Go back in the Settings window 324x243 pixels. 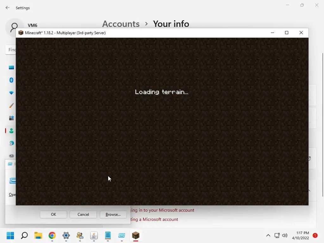pyautogui.click(x=8, y=8)
